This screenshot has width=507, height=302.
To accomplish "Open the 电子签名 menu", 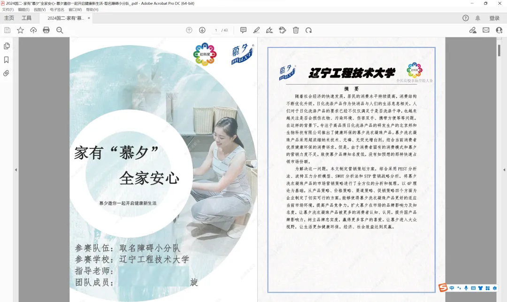I will (x=56, y=10).
